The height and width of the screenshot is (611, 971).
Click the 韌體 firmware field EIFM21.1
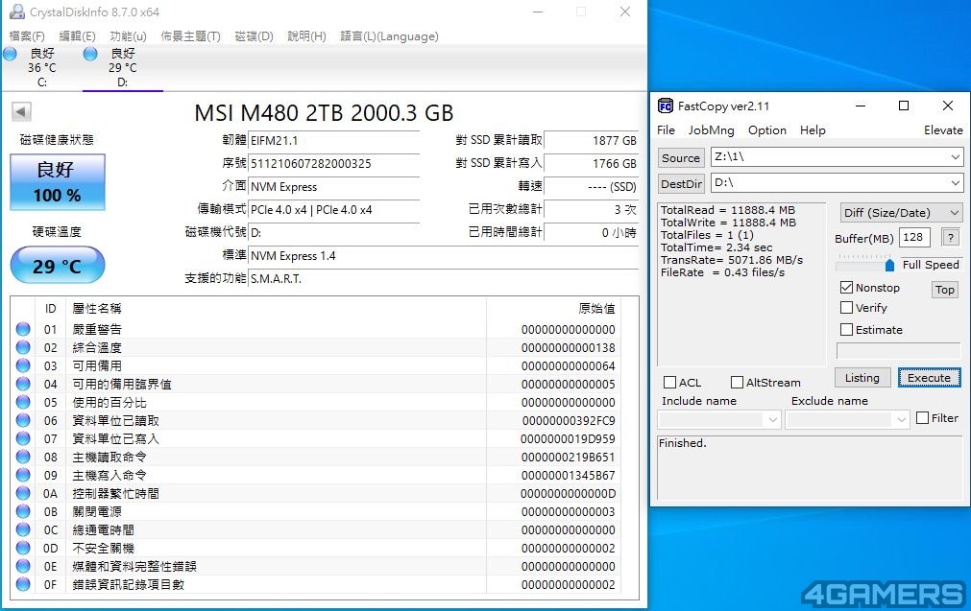334,140
